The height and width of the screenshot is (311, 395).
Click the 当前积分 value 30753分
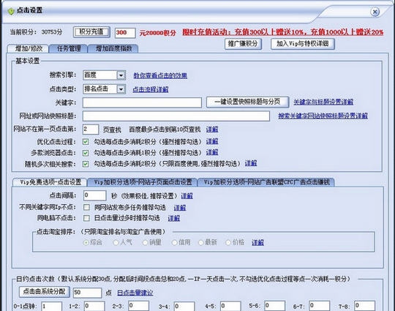(52, 32)
